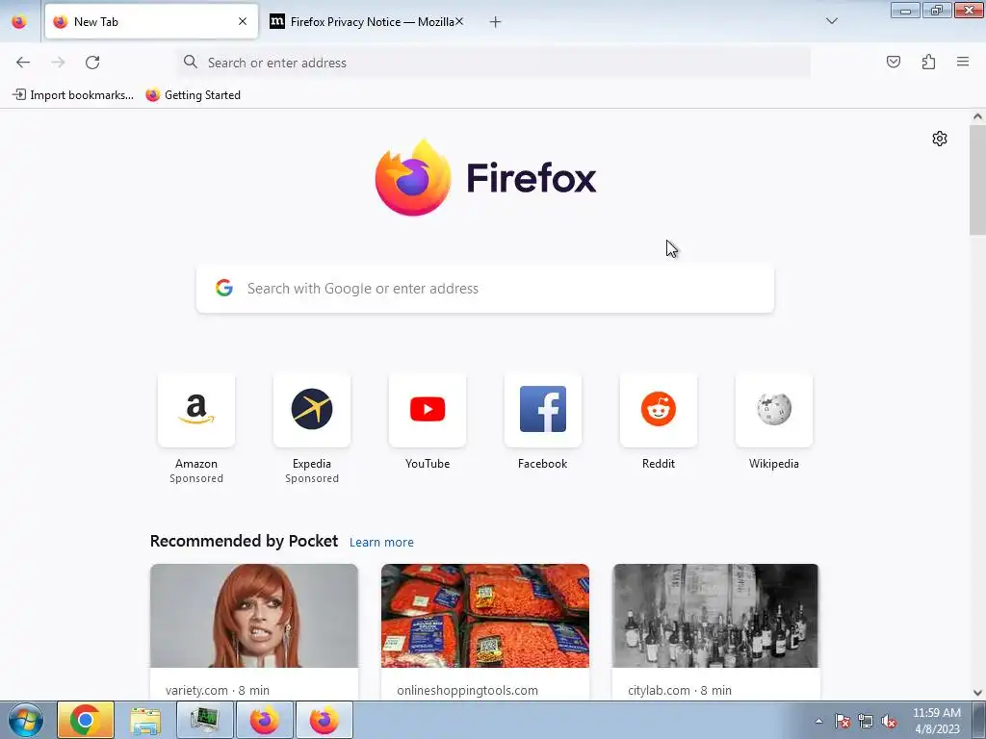Click Learn more link beside Pocket

(x=381, y=543)
